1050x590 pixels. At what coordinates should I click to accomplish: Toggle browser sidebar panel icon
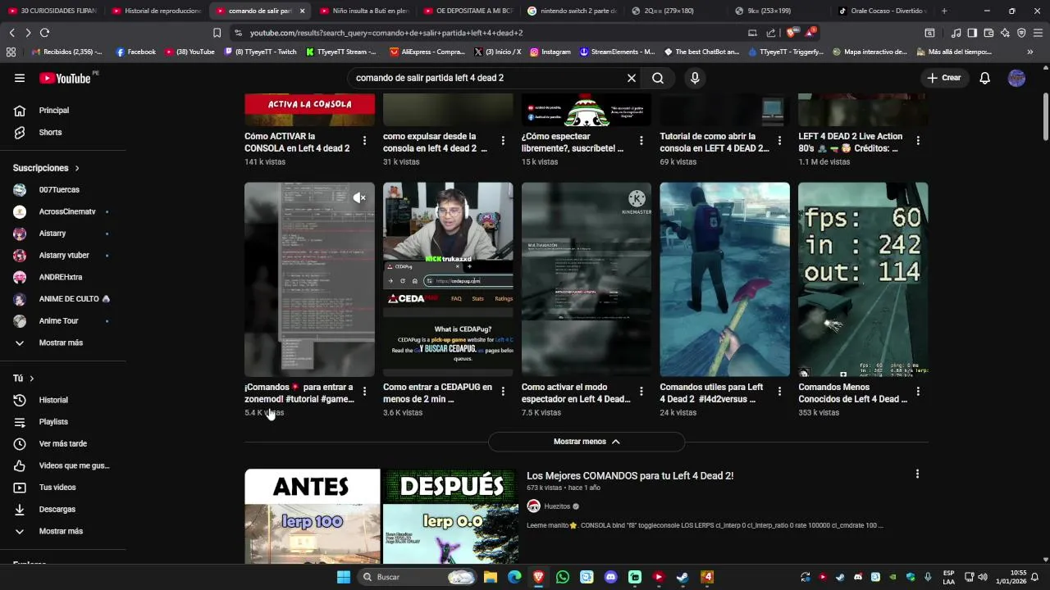[x=972, y=33]
